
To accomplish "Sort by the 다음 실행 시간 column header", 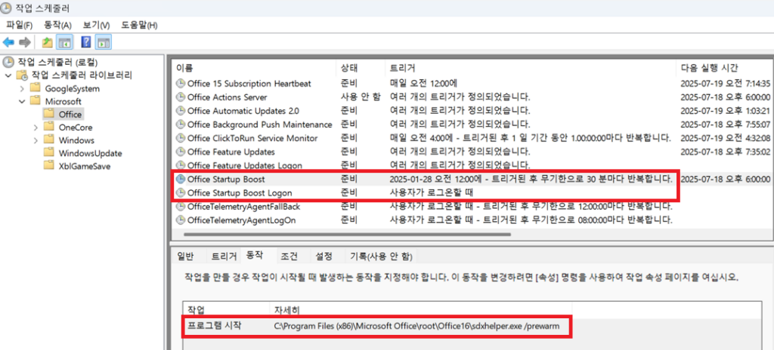I will click(725, 68).
